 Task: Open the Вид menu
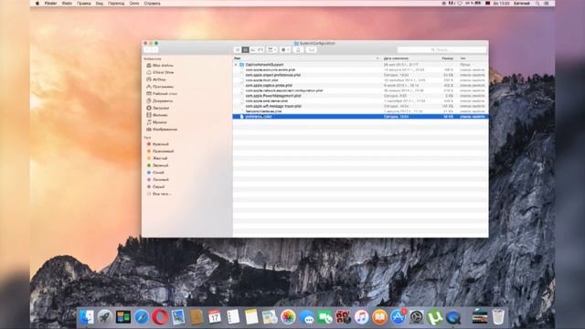click(100, 4)
